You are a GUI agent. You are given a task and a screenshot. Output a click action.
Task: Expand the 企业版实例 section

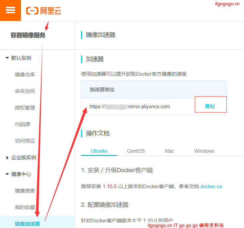pyautogui.click(x=7, y=158)
